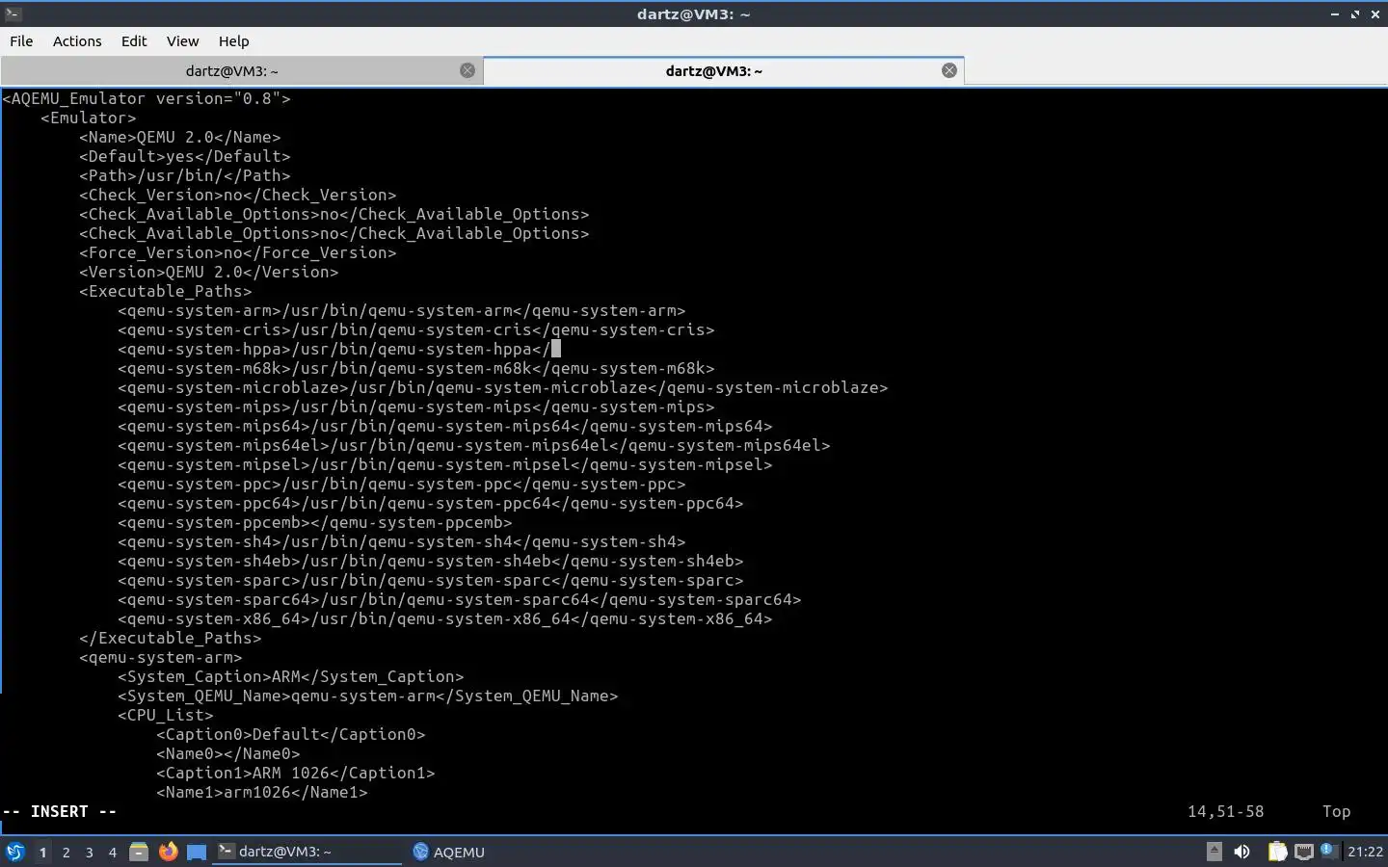The image size is (1388, 867).
Task: Click the qemu-system-sh4eb path line
Action: [431, 561]
